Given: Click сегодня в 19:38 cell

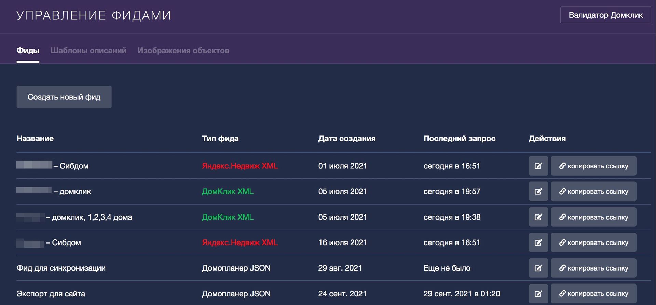Looking at the screenshot, I should coord(452,217).
